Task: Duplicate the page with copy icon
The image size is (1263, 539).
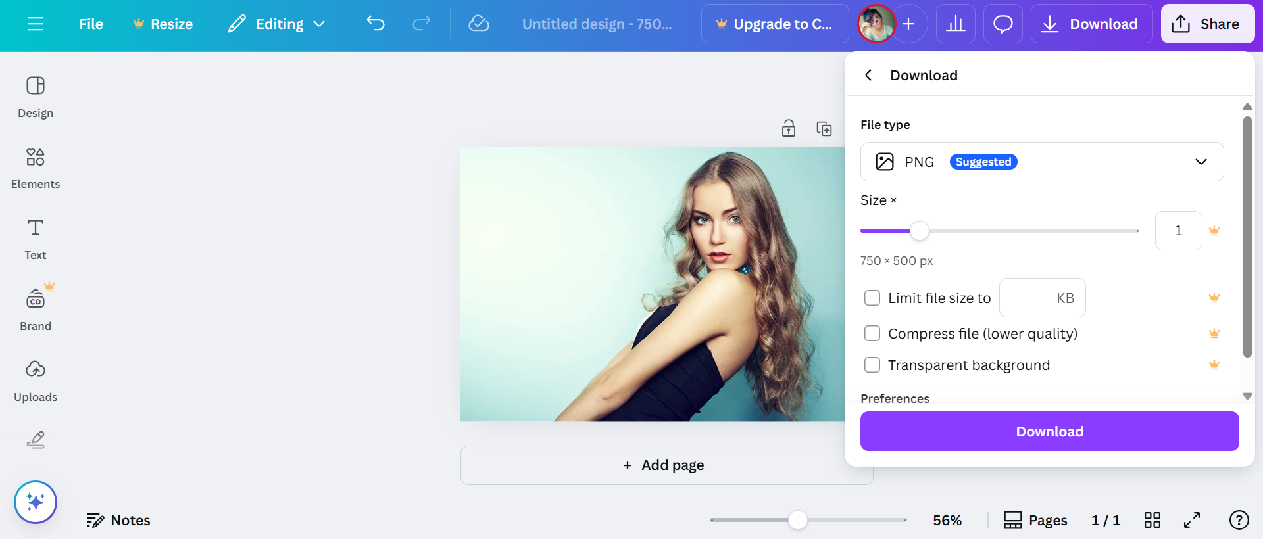Action: pos(824,128)
